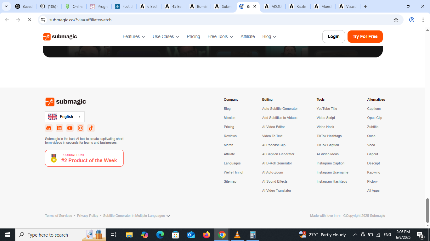The image size is (430, 241).
Task: Open Submagic YouTube social icon
Action: point(70,128)
